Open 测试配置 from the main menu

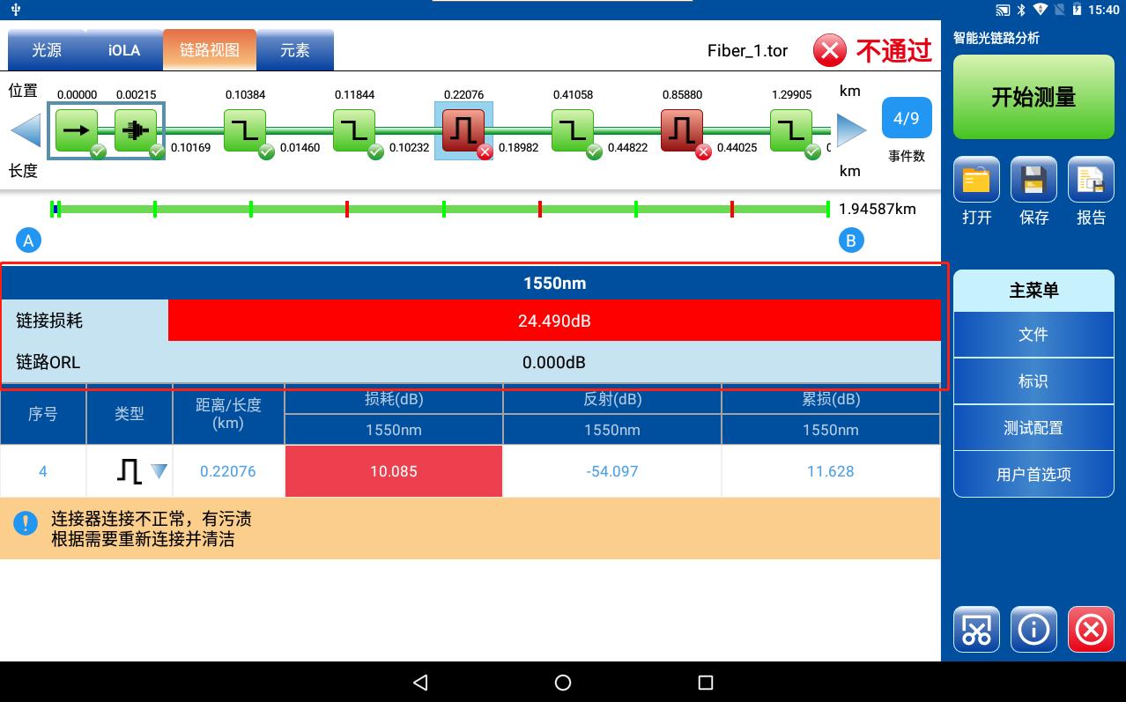click(1033, 427)
